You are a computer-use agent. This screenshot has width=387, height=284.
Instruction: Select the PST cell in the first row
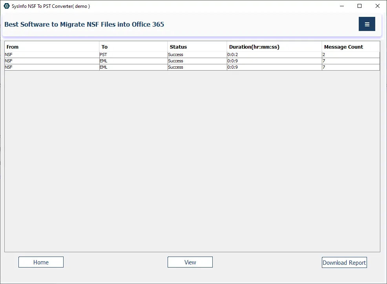coord(133,55)
